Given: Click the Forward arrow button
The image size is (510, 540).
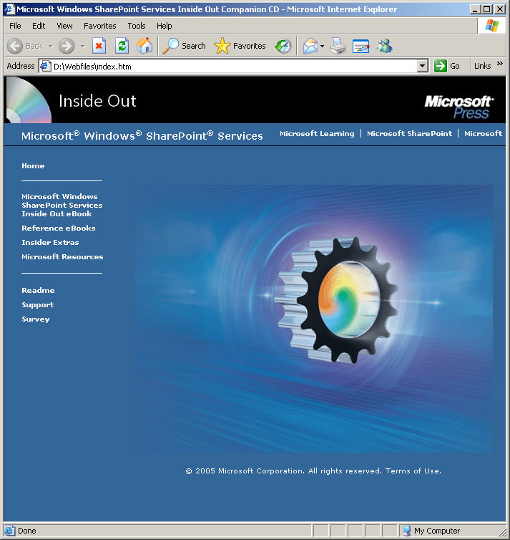Looking at the screenshot, I should tap(67, 46).
